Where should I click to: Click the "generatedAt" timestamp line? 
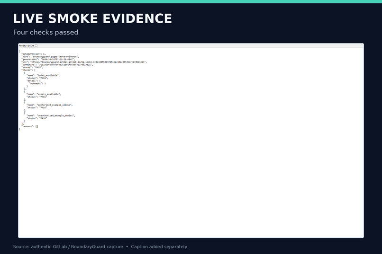tap(48, 59)
